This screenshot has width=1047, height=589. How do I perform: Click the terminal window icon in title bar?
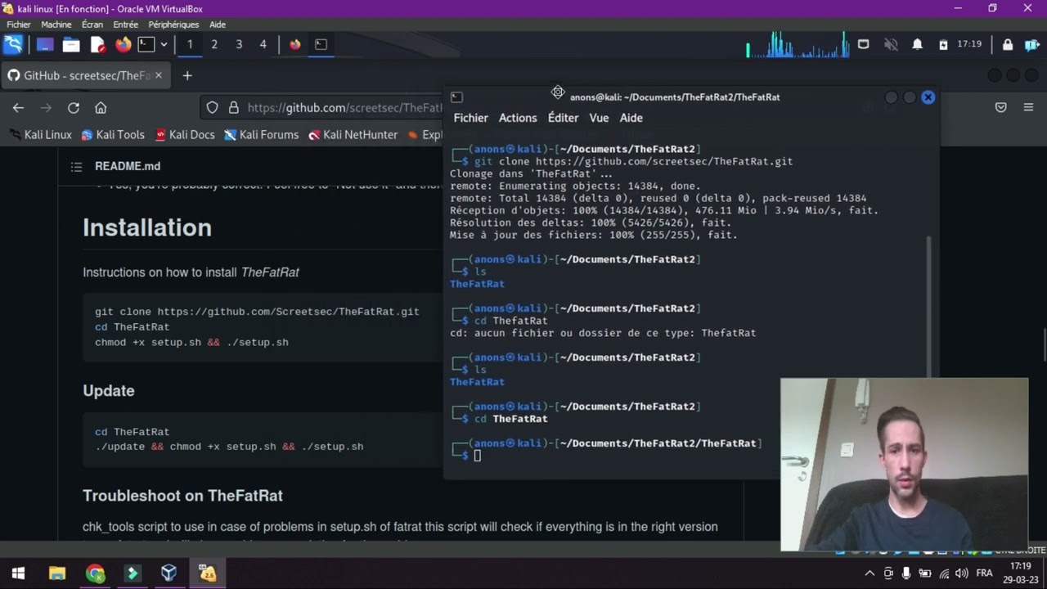click(456, 97)
